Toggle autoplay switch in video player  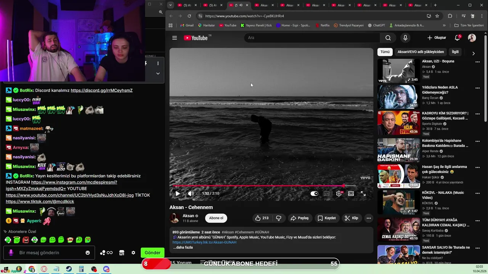314,193
